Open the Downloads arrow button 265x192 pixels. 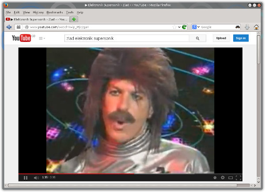247,27
